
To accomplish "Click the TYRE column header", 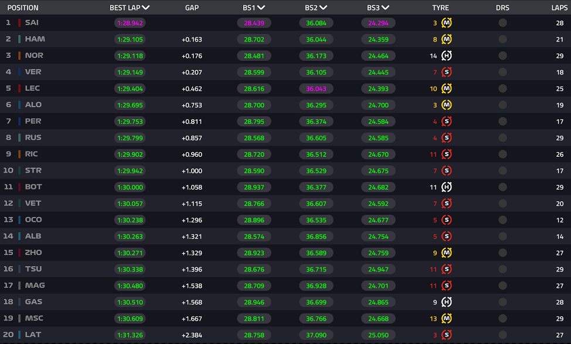I will point(440,8).
